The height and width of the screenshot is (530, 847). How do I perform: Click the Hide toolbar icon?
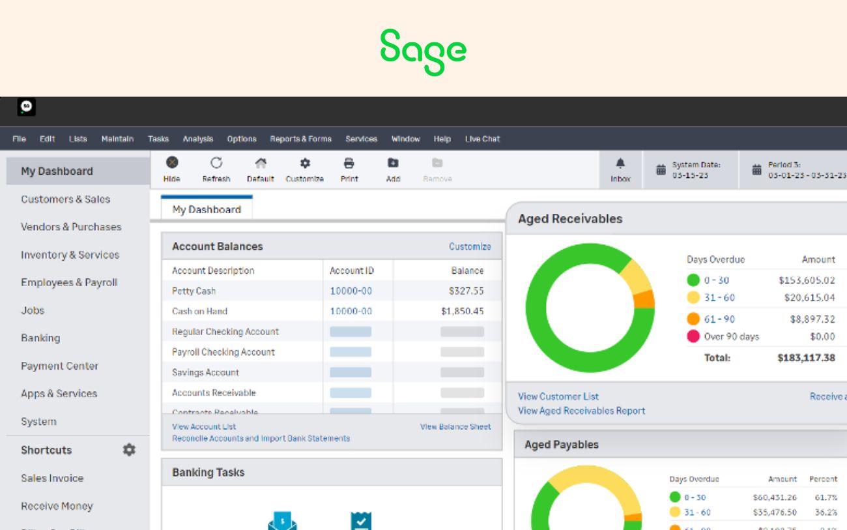[x=172, y=163]
